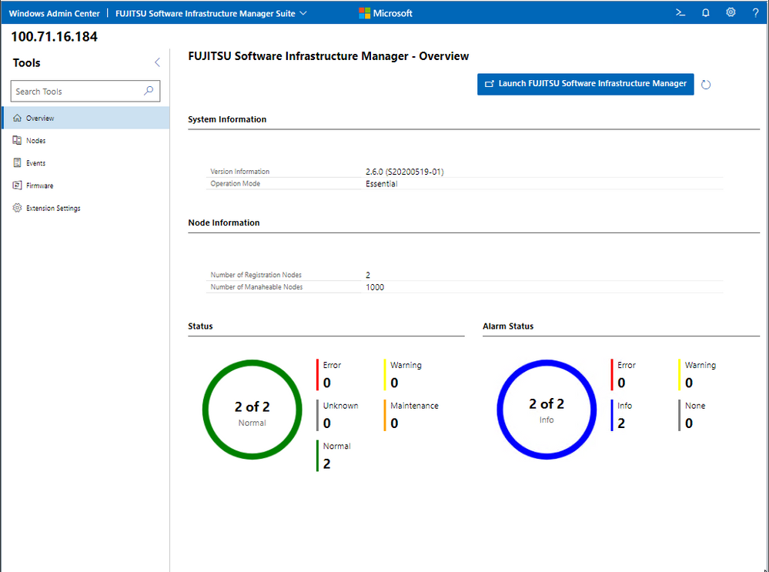
Task: Open the notifications bell
Action: 706,13
